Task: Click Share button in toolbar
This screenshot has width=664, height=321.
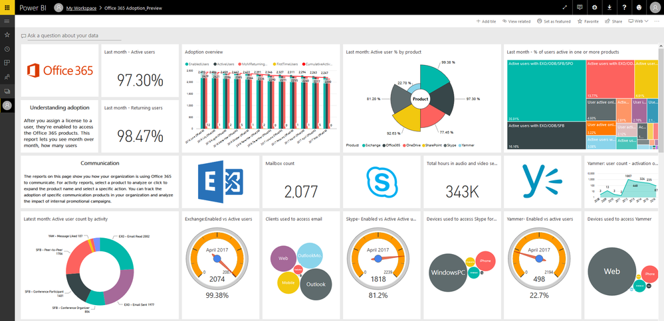Action: pos(613,21)
